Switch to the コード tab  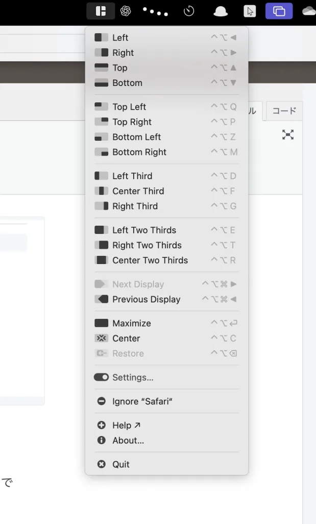click(284, 111)
